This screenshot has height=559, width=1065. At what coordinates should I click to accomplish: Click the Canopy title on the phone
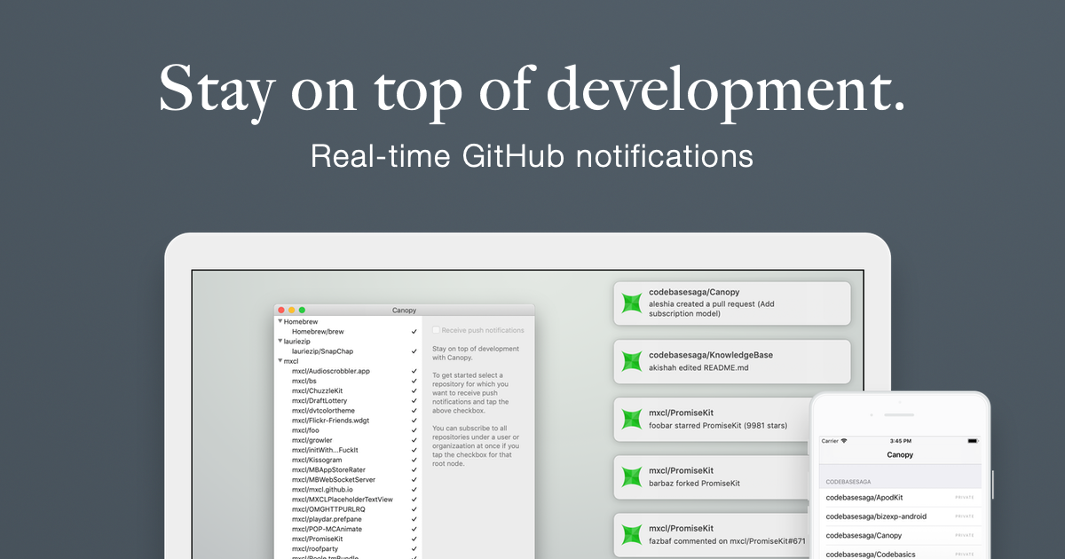click(x=900, y=455)
